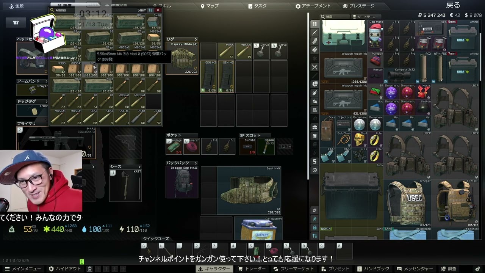The height and width of the screenshot is (273, 485).
Task: Open トレーダー in bottom bar
Action: [x=252, y=269]
